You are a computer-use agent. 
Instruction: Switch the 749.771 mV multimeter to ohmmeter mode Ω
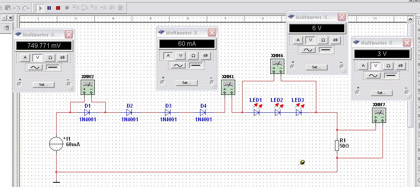click(50, 58)
